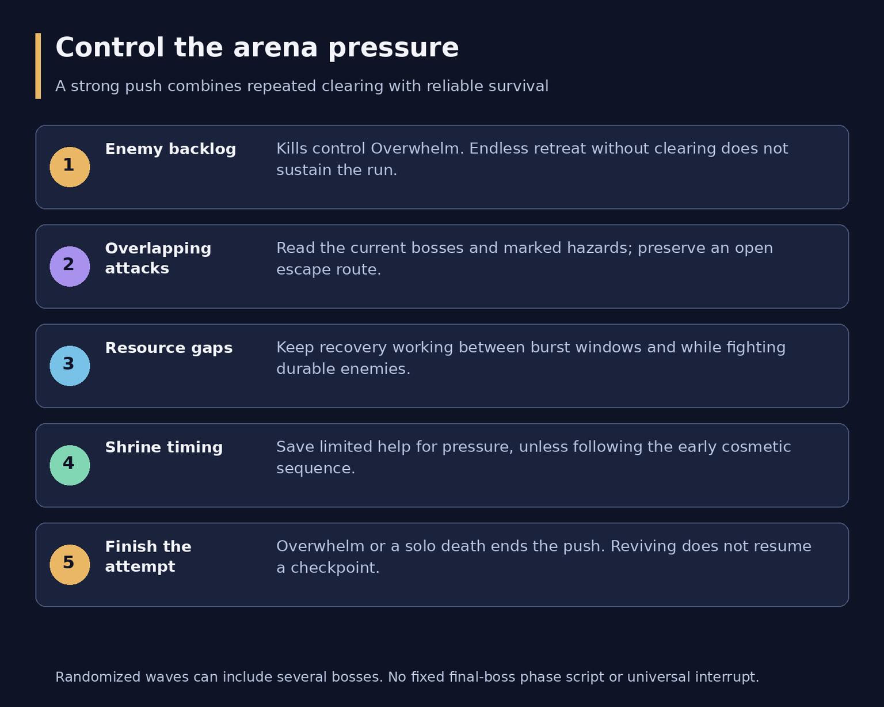Screen dimensions: 884x707
Task: Click the Control the arena pressure title
Action: (x=257, y=48)
